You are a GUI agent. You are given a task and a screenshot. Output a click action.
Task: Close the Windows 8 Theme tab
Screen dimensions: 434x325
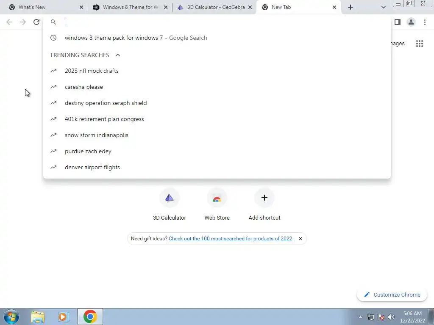coord(166,7)
